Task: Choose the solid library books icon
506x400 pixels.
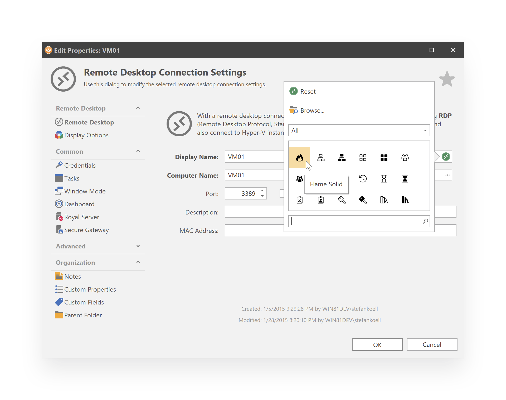Action: [405, 200]
